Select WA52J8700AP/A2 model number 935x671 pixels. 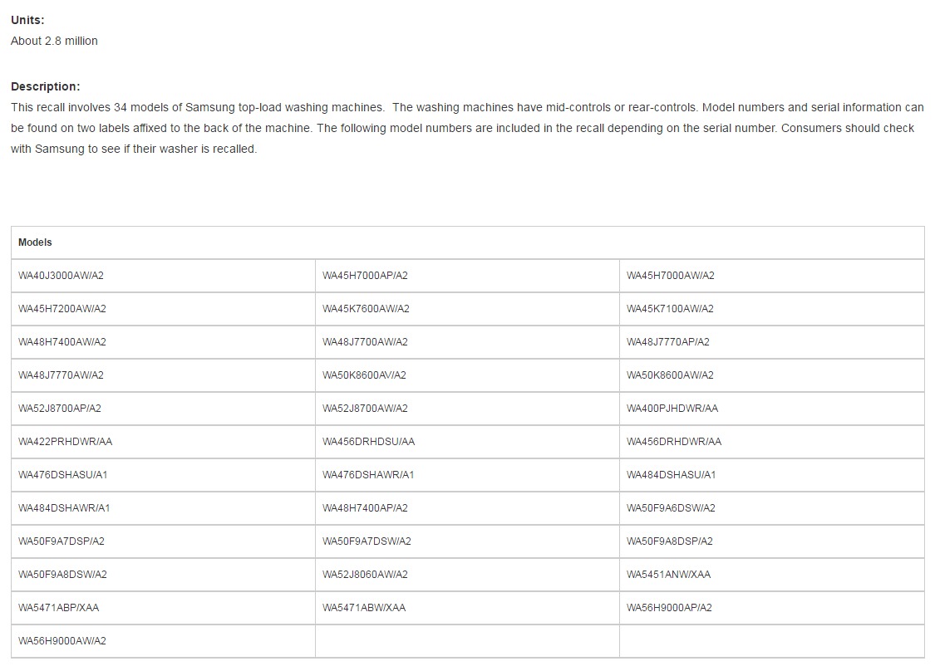[x=60, y=409]
